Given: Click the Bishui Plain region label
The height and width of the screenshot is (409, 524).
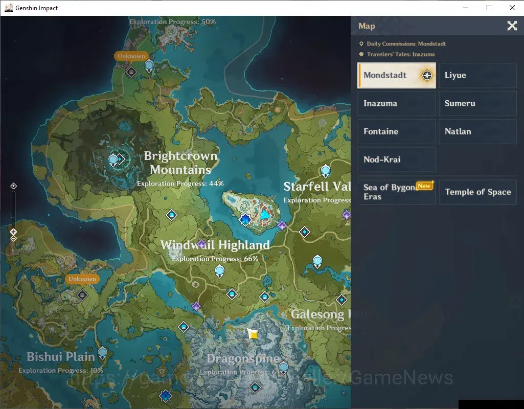Looking at the screenshot, I should coord(60,356).
